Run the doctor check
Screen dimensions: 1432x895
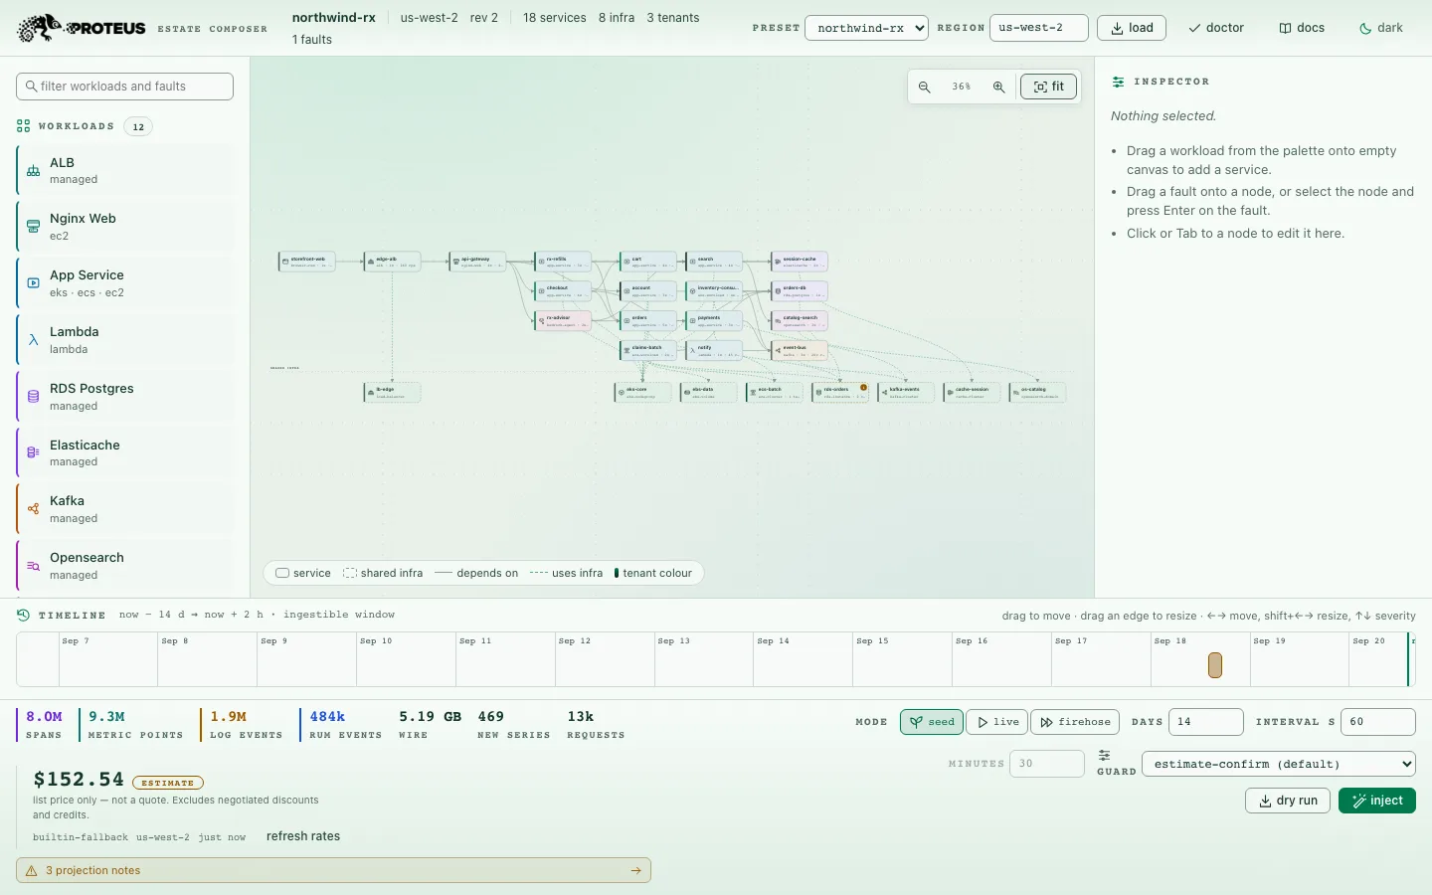coord(1216,28)
